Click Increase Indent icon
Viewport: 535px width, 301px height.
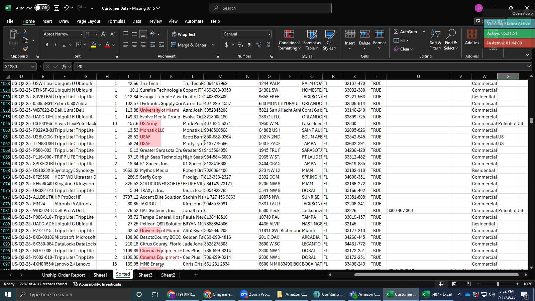click(x=162, y=45)
